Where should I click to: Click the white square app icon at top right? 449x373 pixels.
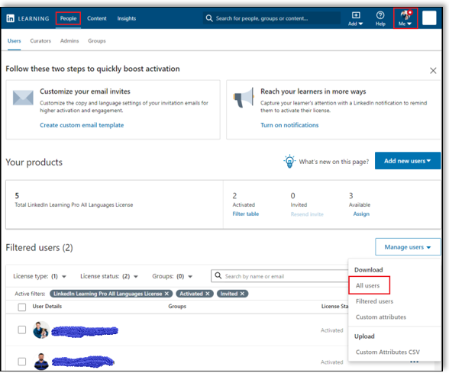click(429, 18)
